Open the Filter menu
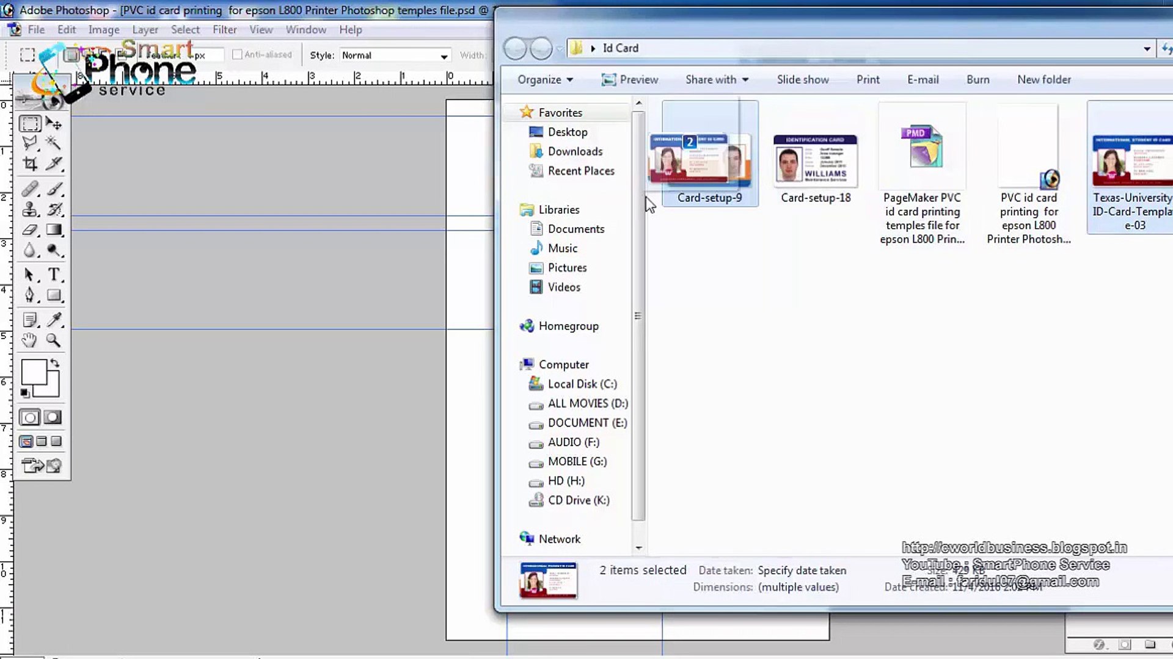This screenshot has width=1173, height=659. [x=225, y=30]
